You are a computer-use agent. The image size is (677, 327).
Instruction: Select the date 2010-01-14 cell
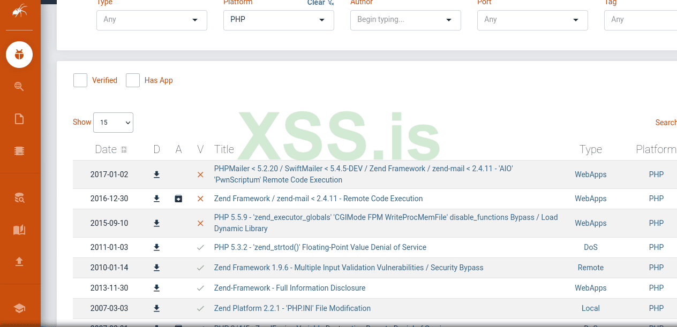pyautogui.click(x=109, y=268)
